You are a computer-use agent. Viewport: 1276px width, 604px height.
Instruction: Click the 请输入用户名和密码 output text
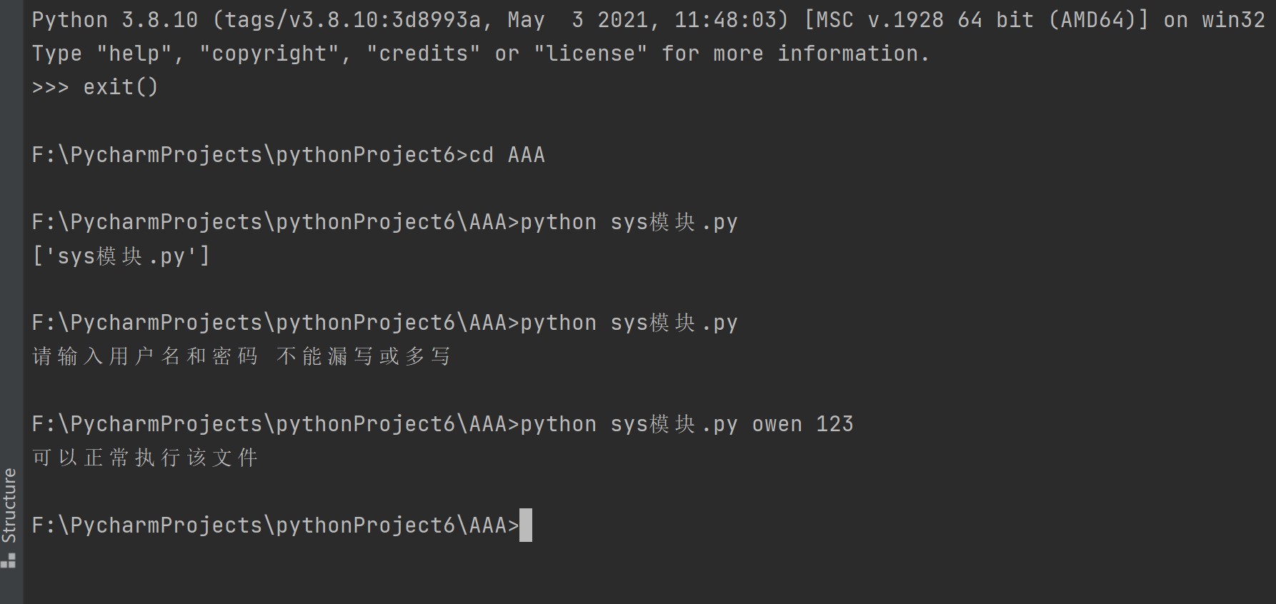(146, 356)
